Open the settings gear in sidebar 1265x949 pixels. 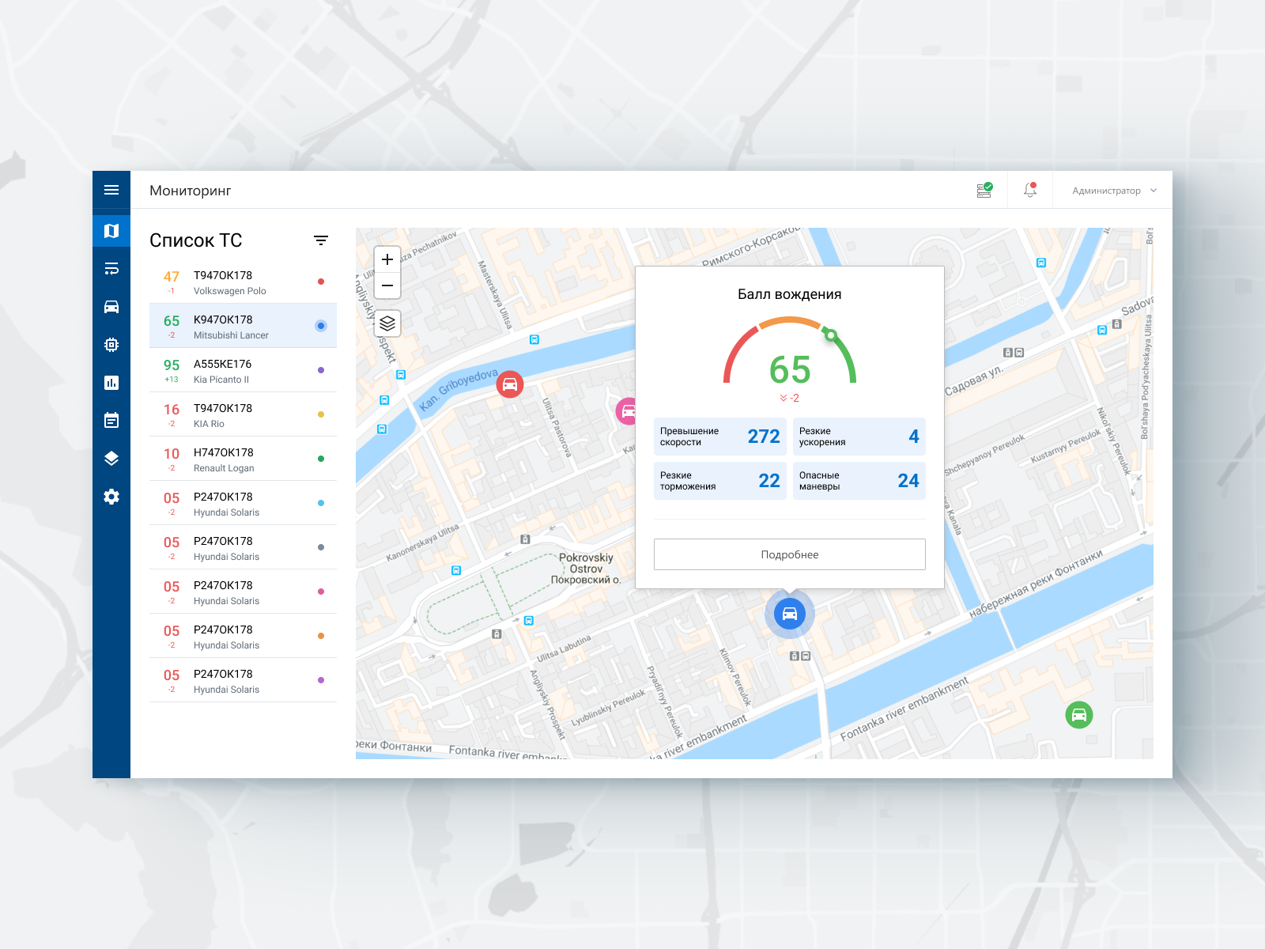click(111, 497)
